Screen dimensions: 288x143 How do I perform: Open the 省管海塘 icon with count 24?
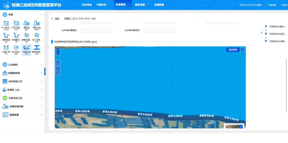(x=6, y=37)
